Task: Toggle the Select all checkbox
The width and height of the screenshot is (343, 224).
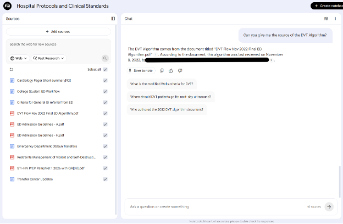Action: pos(105,69)
